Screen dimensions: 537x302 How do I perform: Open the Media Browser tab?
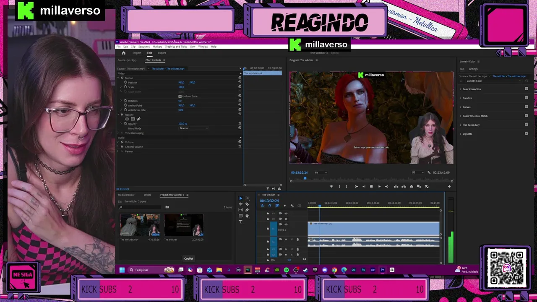pos(126,195)
